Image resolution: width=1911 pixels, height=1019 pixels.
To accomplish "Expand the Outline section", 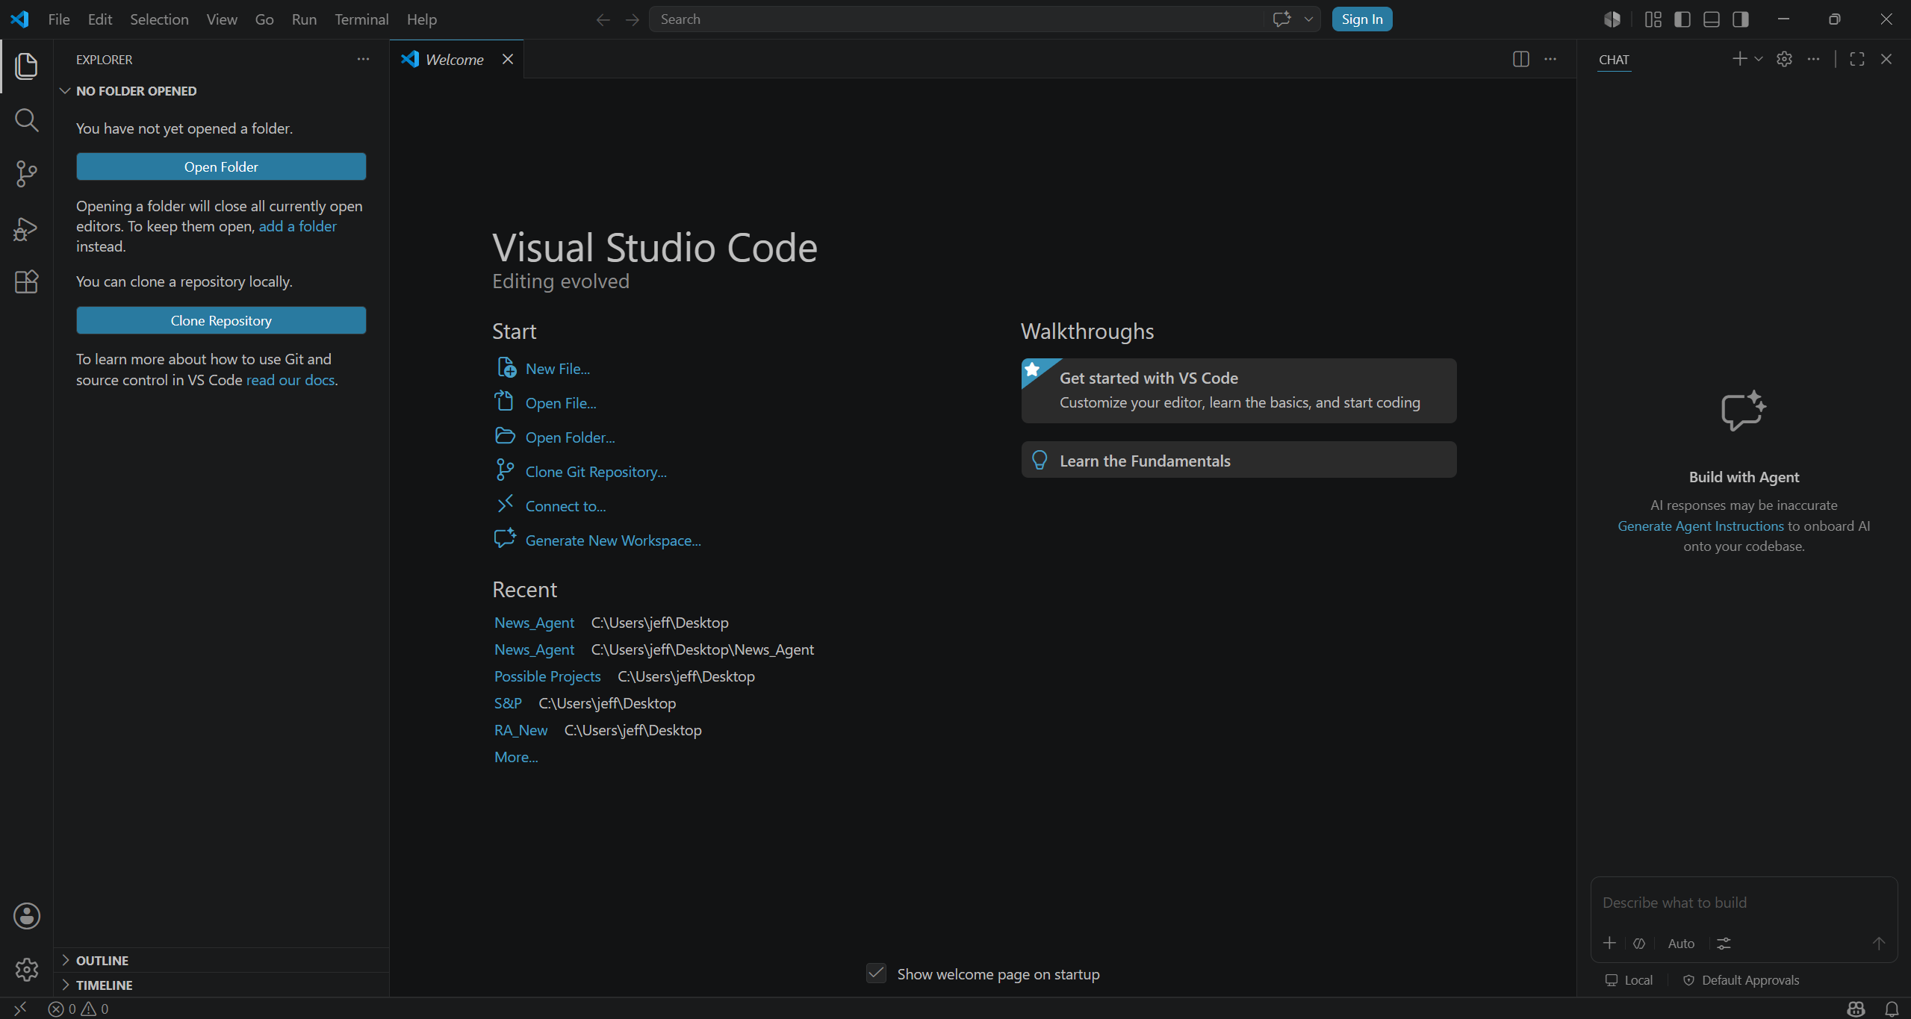I will (x=221, y=960).
